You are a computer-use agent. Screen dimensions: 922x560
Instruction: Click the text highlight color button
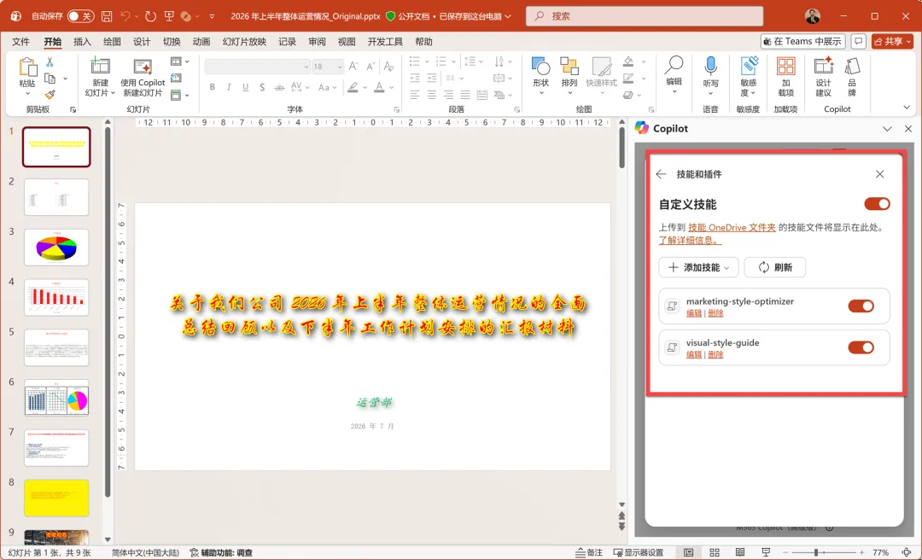[x=353, y=87]
